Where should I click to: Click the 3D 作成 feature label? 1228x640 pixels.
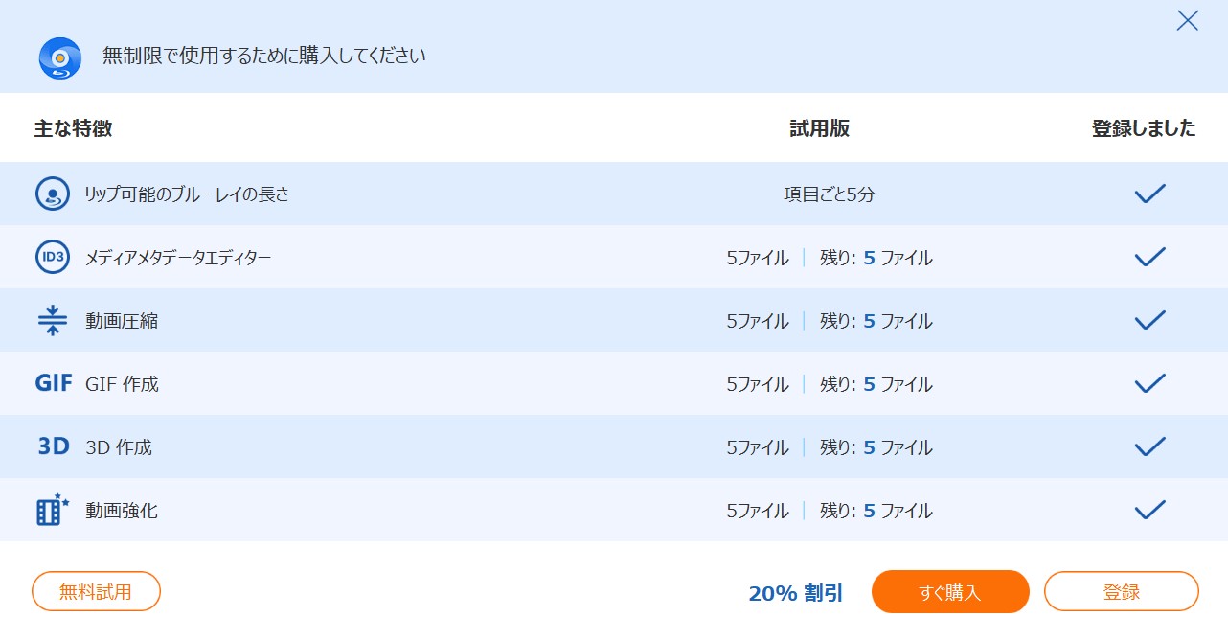[119, 447]
